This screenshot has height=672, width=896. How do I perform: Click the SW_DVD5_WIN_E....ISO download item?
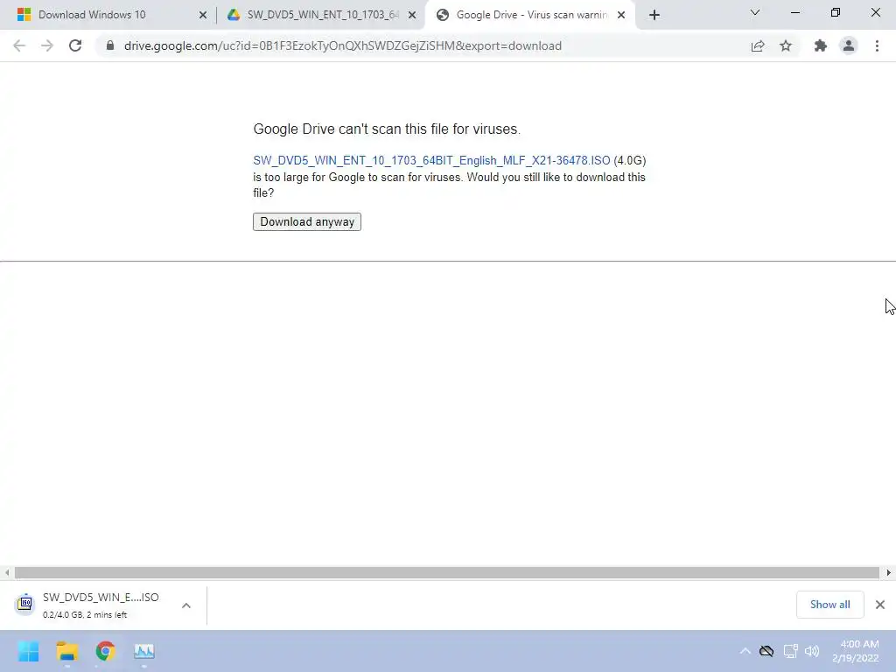click(x=101, y=605)
